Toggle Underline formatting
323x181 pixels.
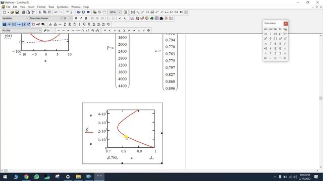pyautogui.click(x=86, y=19)
